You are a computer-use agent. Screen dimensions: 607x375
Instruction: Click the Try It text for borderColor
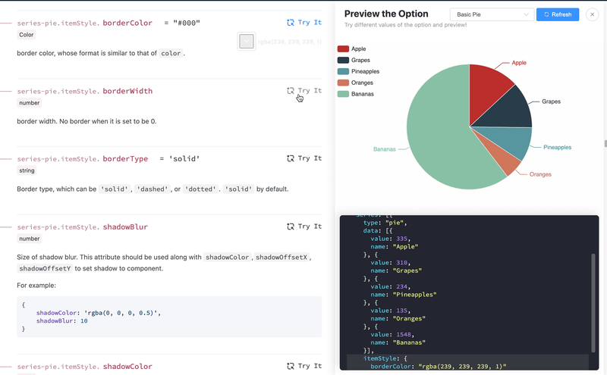(x=310, y=23)
